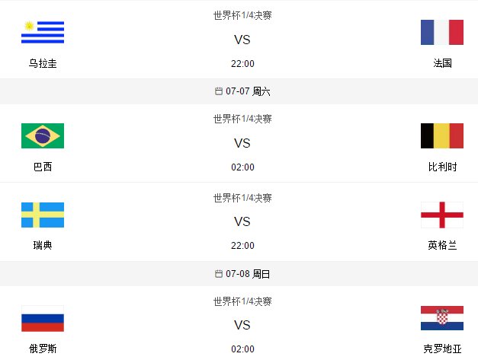Click 世界杯1/4决赛 label above Russia match
This screenshot has width=478, height=363.
[x=242, y=301]
